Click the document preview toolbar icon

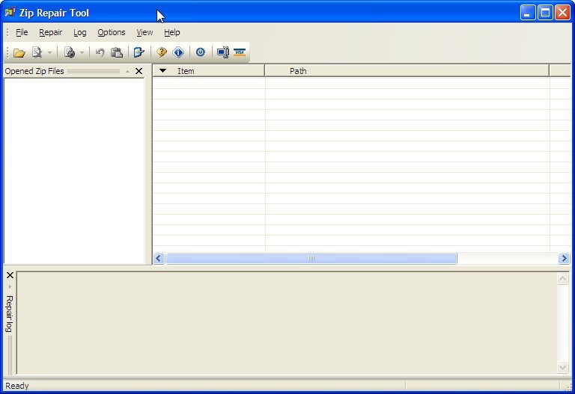point(37,52)
